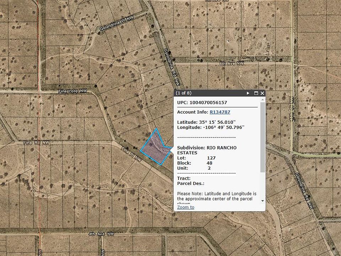Viewport: 341px width, 256px height.
Task: Click the Fina Pl NW street label
Action: coord(131,154)
